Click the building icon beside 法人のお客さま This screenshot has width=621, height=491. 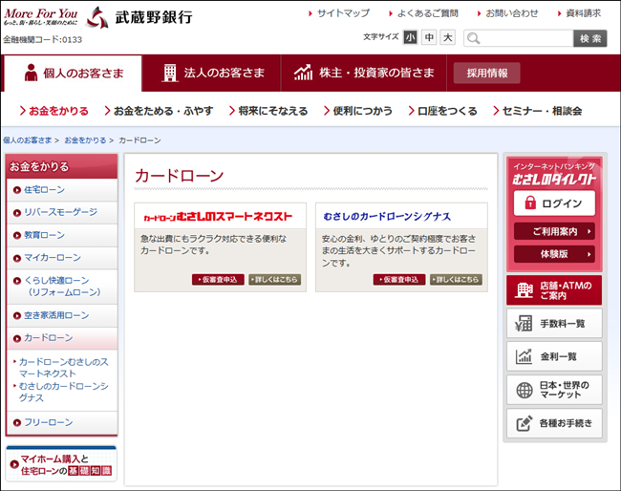click(170, 73)
